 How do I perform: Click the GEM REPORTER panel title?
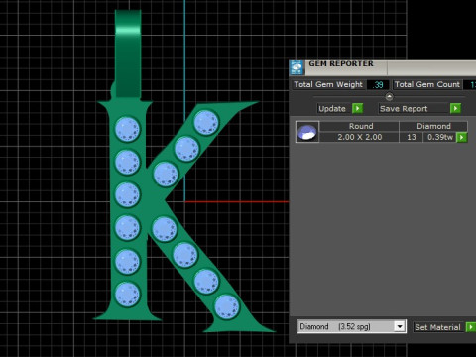coord(341,64)
